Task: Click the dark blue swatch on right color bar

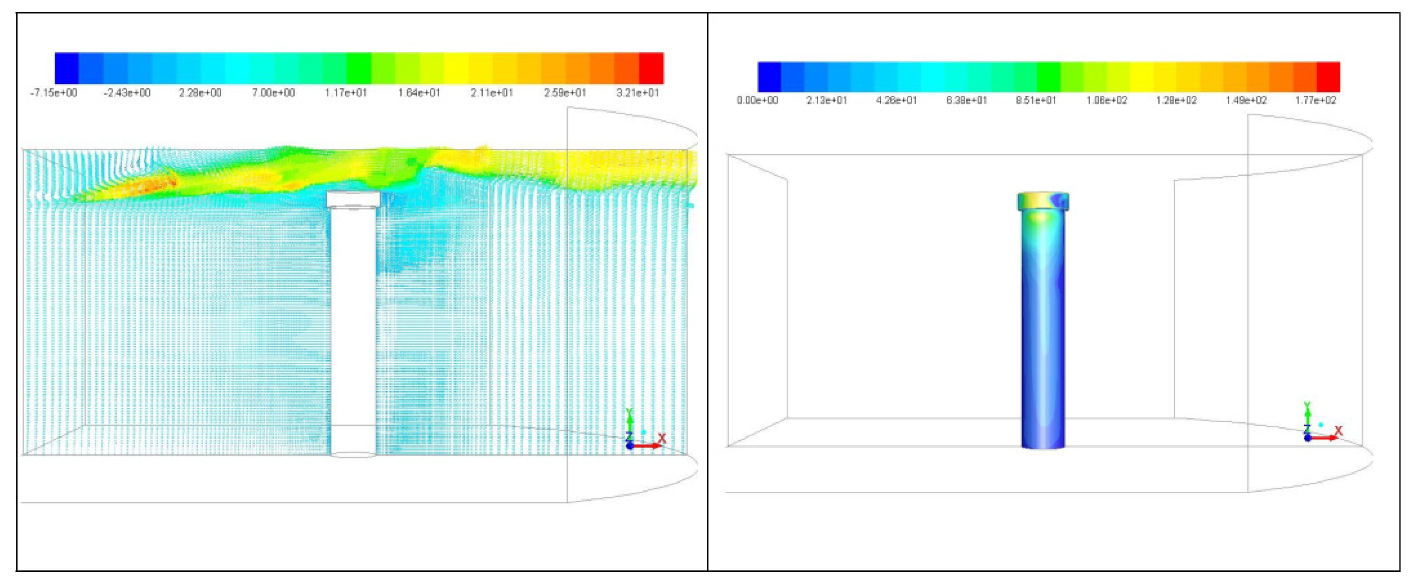Action: (769, 77)
